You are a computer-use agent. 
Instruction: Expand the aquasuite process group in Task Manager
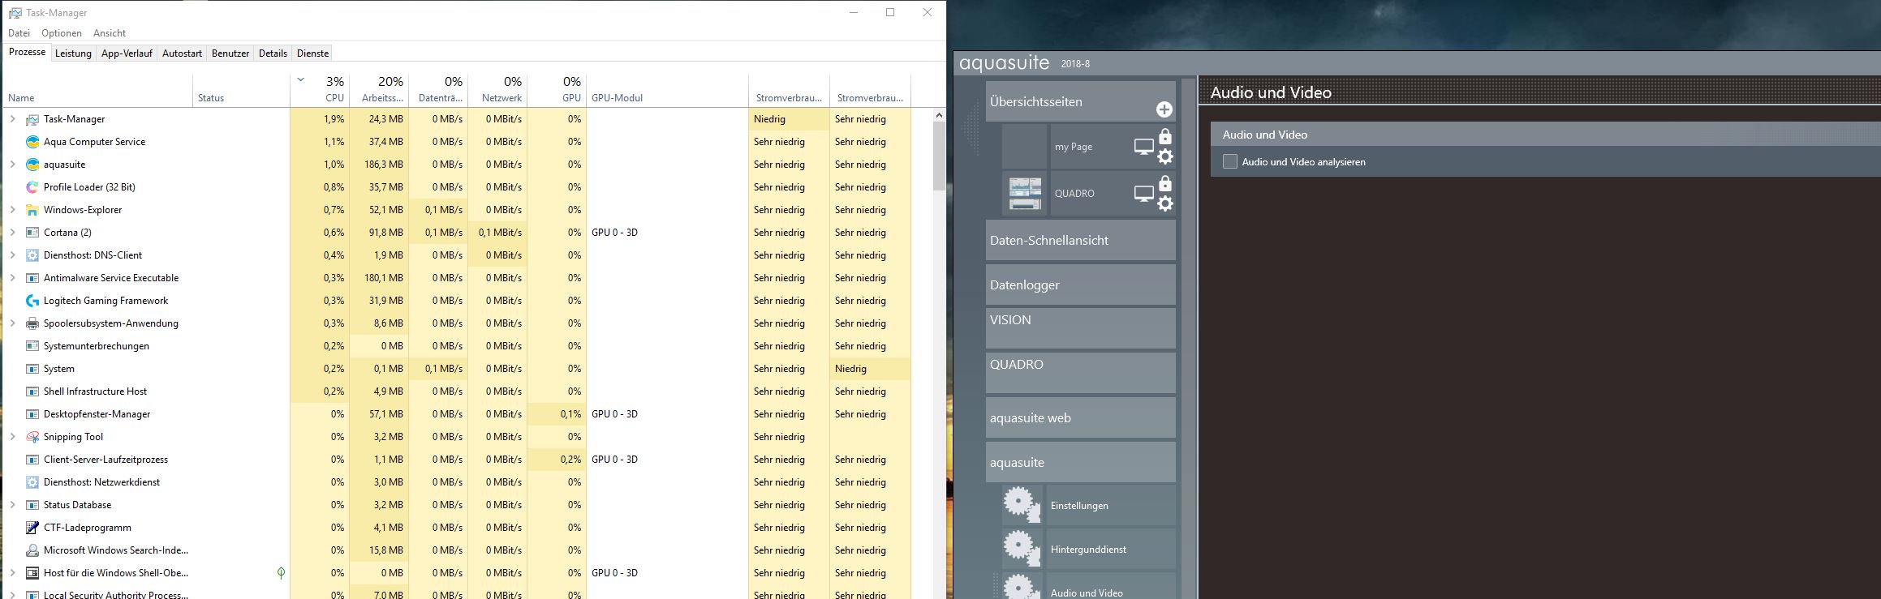click(13, 165)
